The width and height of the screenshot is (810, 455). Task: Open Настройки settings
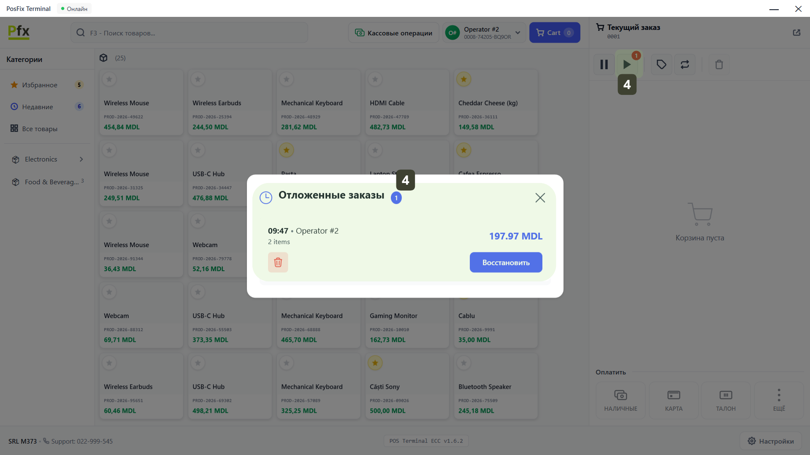point(770,441)
